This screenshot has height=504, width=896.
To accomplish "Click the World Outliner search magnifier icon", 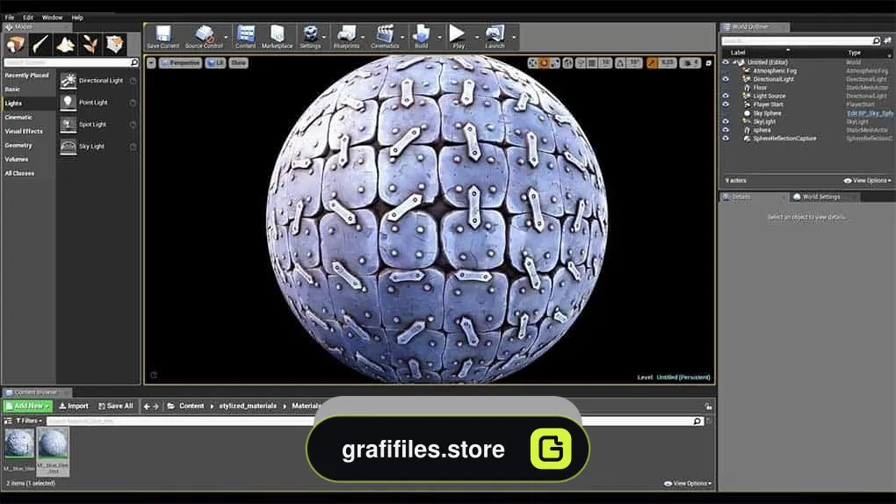I will [876, 40].
